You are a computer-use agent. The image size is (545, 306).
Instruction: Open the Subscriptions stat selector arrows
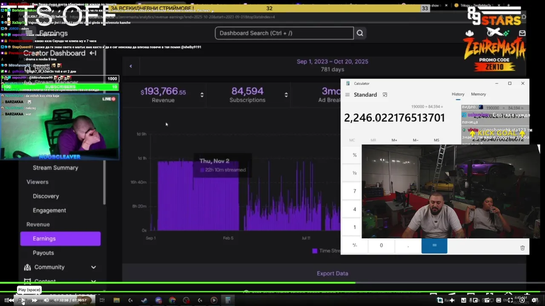tap(286, 95)
